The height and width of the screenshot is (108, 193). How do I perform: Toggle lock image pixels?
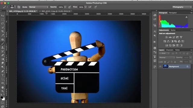168,62
